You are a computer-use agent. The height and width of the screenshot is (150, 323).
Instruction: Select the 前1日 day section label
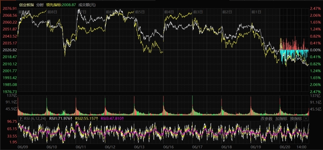[256, 12]
